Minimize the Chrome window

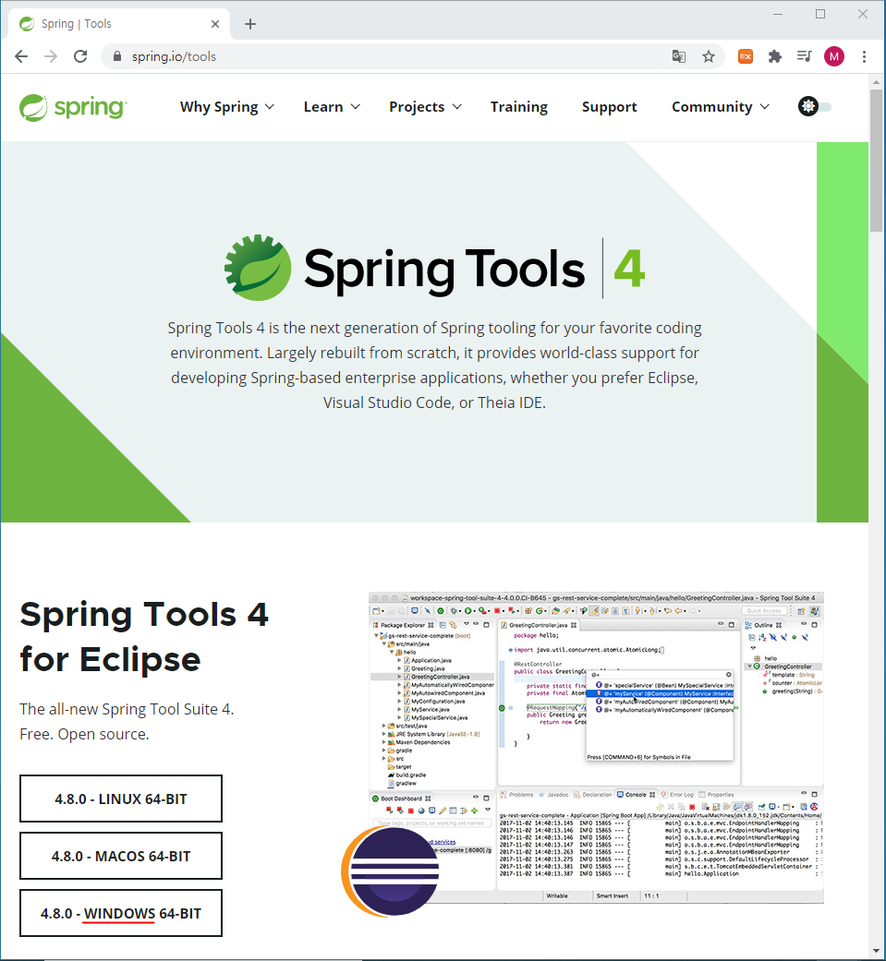coord(778,14)
